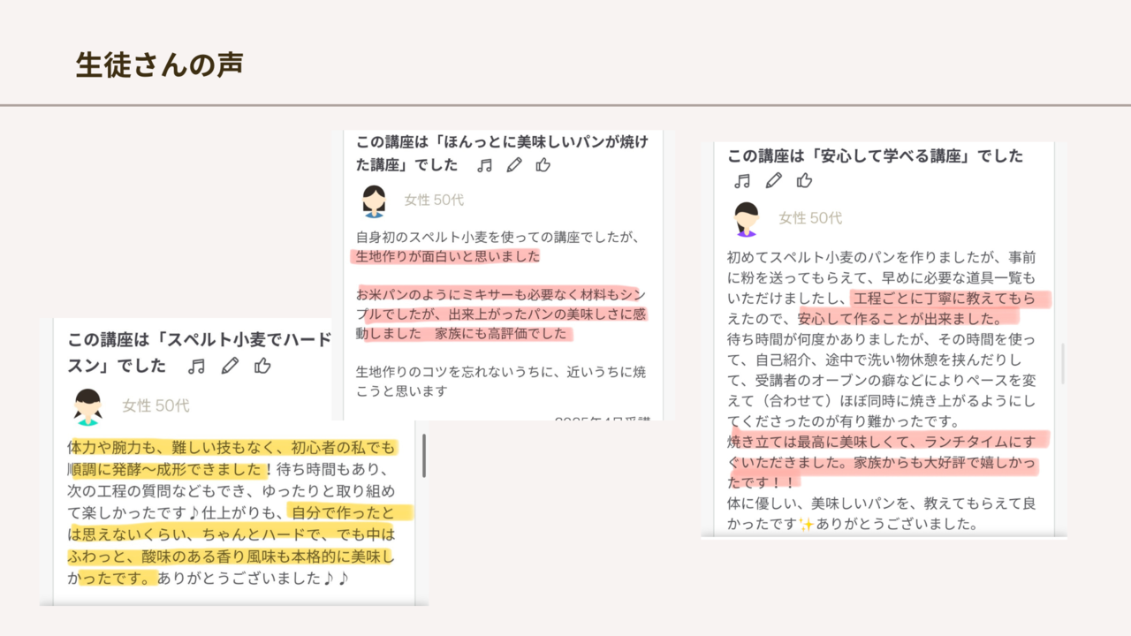Select the pencil icon in the 安心して学べる講座 review
Screen dimensions: 1131x636
click(773, 181)
